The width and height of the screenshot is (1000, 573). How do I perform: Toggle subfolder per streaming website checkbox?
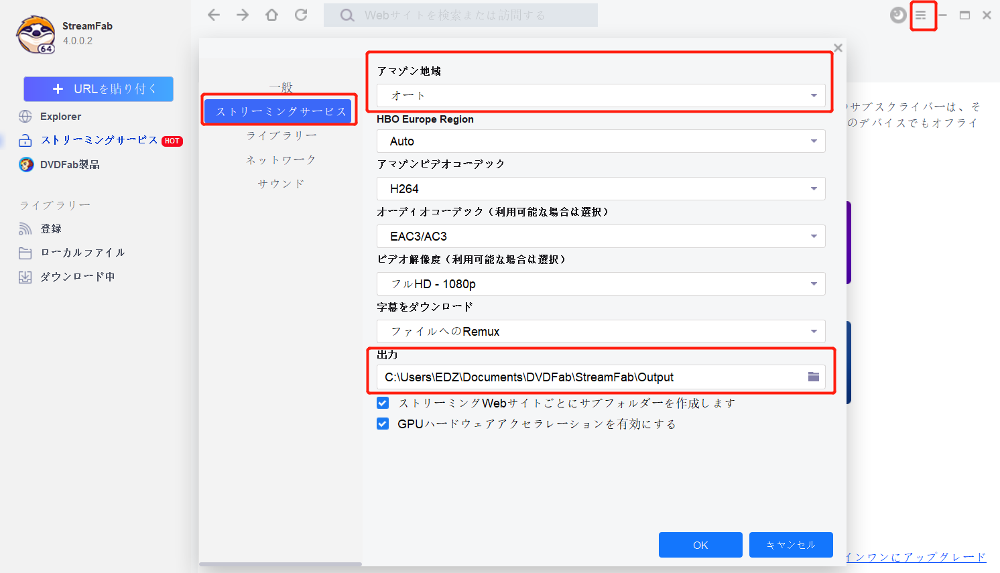383,403
